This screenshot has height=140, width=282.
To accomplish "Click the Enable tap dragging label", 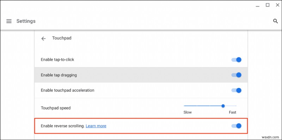I will 59,75.
